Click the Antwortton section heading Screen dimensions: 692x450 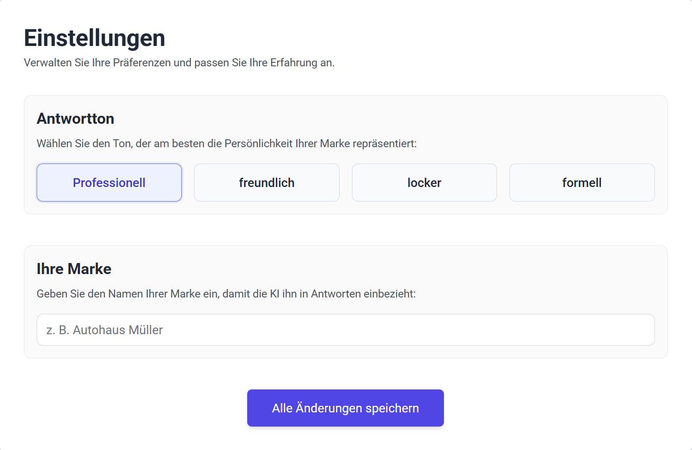[76, 118]
